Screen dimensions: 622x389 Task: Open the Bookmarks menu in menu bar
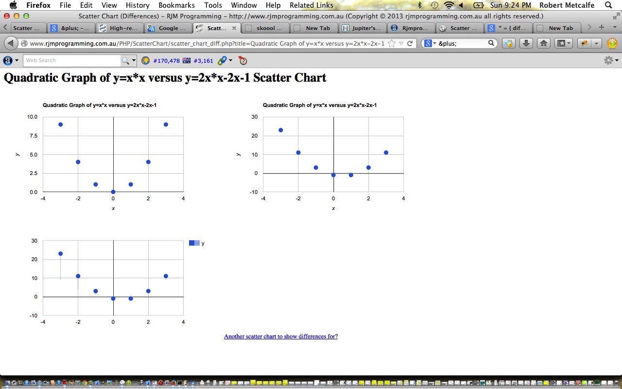176,5
